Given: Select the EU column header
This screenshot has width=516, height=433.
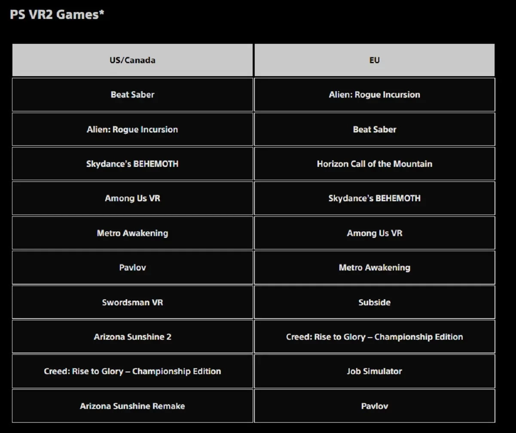Looking at the screenshot, I should coord(374,60).
